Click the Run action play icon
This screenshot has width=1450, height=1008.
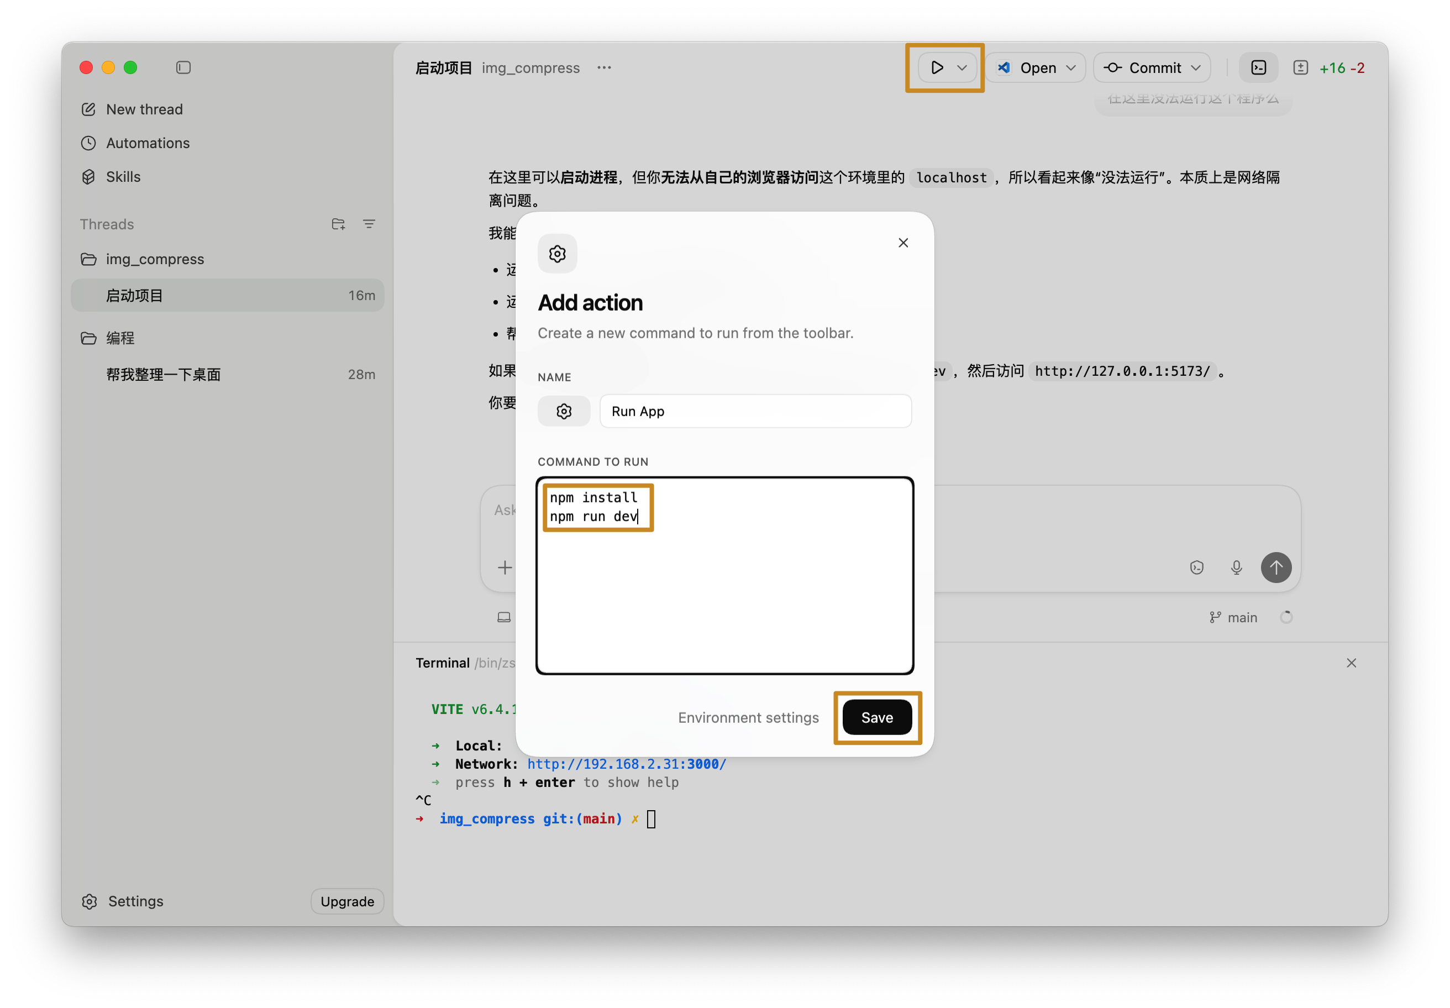(x=937, y=67)
